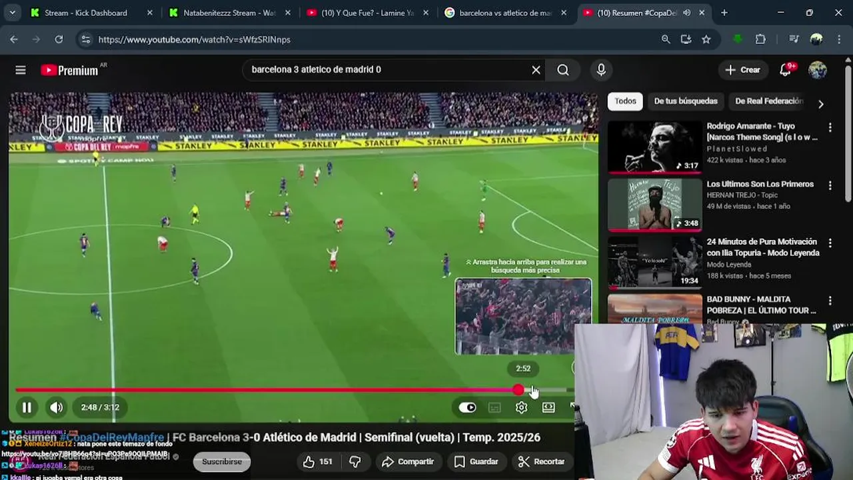Viewport: 853px width, 480px height.
Task: Toggle subtitles button in player
Action: [494, 407]
